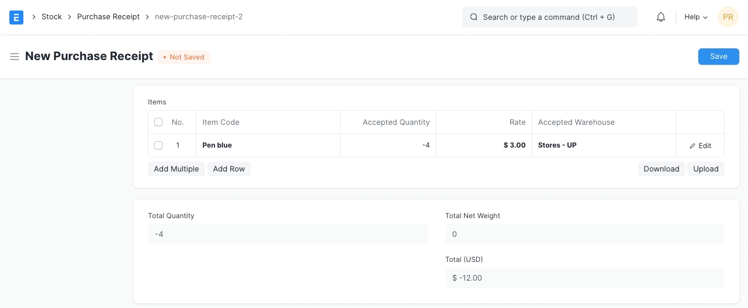This screenshot has height=308, width=748.
Task: Expand the Help dropdown menu
Action: pos(695,17)
